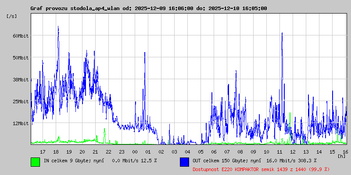Click the '12Mbit' y-axis label
Screen dimensions: 351x175
[x=21, y=124]
